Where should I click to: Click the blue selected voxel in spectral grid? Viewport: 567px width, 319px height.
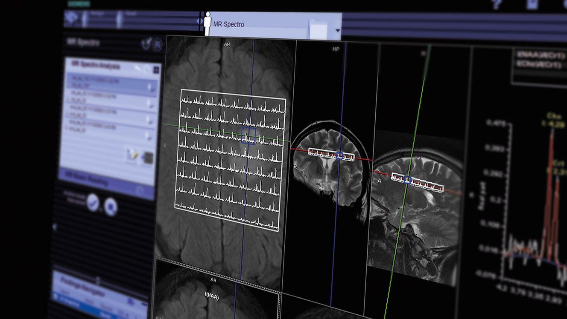248,135
